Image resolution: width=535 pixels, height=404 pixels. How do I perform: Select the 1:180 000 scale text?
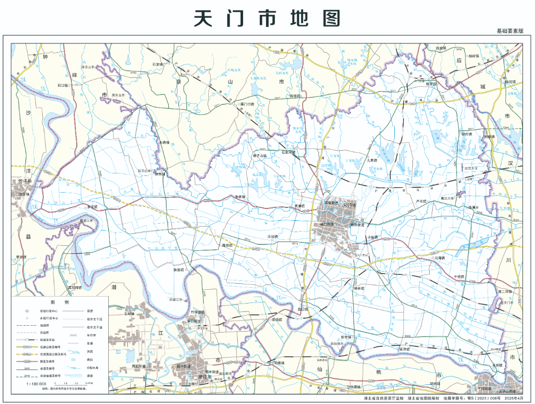36,384
